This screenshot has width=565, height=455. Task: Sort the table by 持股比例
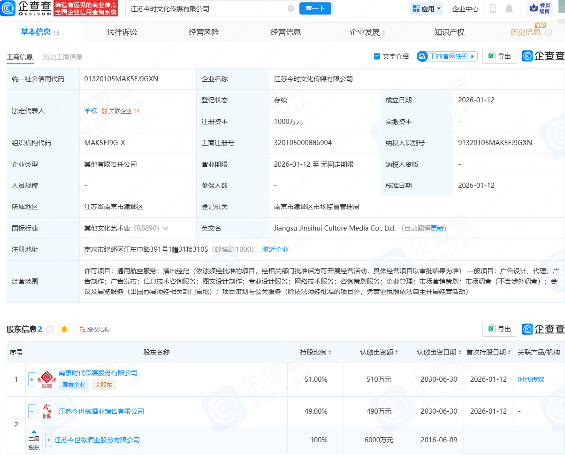coord(329,352)
